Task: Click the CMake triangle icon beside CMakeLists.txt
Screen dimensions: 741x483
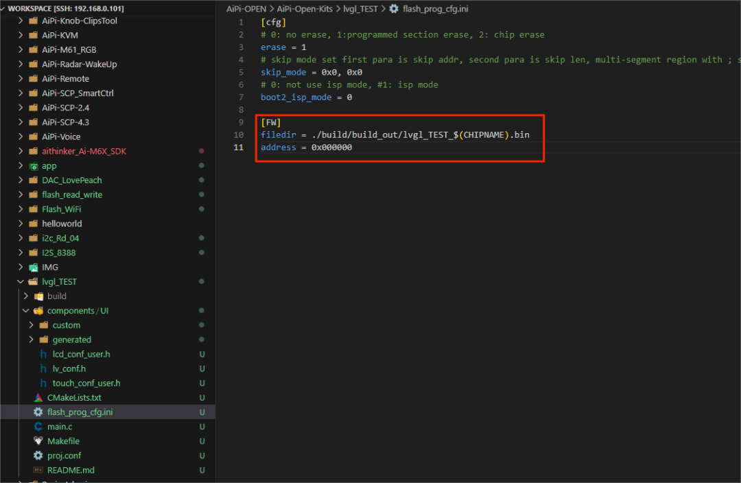Action: tap(38, 397)
